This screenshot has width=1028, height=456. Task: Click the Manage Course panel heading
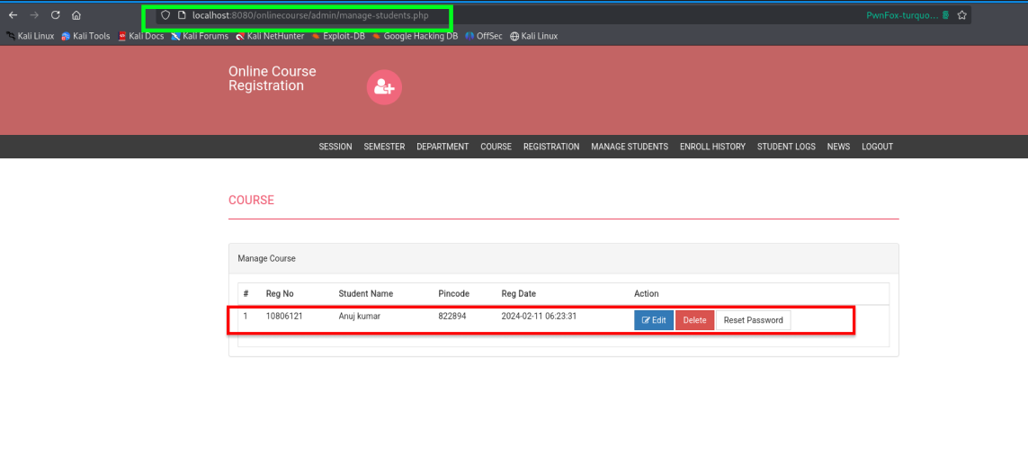pos(267,259)
